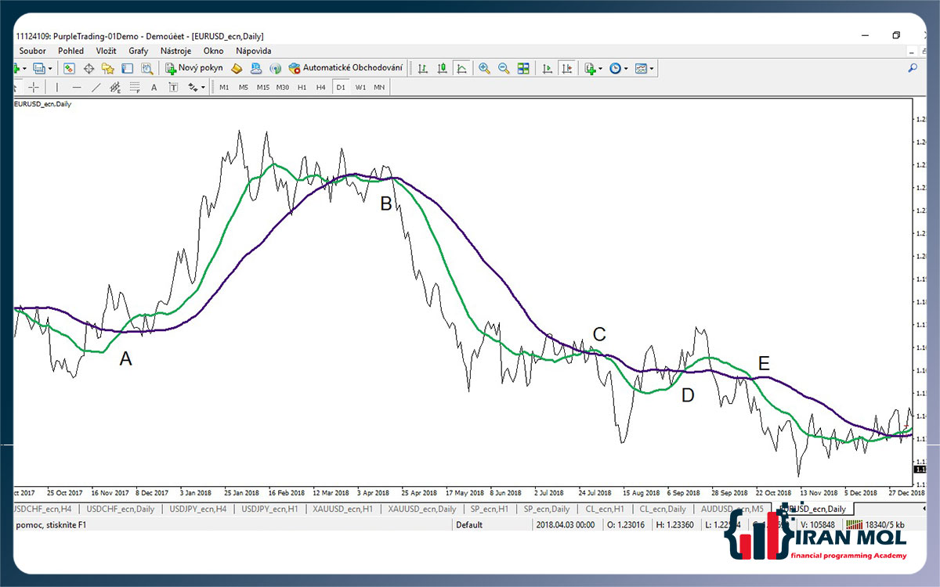Open the USDJPY_ecn,H1 chart tab
Screen dimensions: 940x587
(269, 509)
